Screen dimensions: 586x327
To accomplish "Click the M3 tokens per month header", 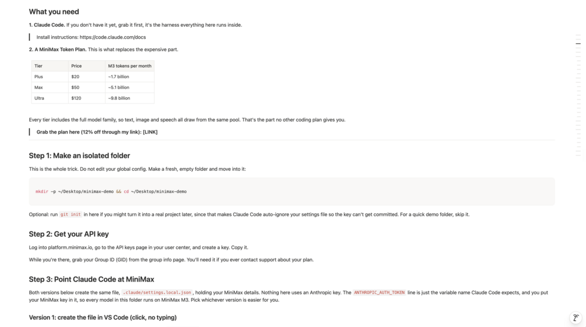I will [x=129, y=66].
